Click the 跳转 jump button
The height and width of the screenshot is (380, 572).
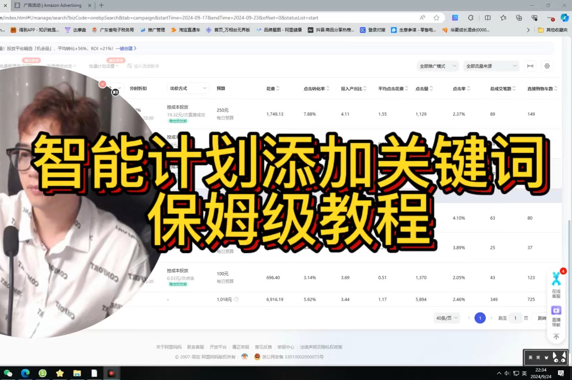pyautogui.click(x=542, y=318)
